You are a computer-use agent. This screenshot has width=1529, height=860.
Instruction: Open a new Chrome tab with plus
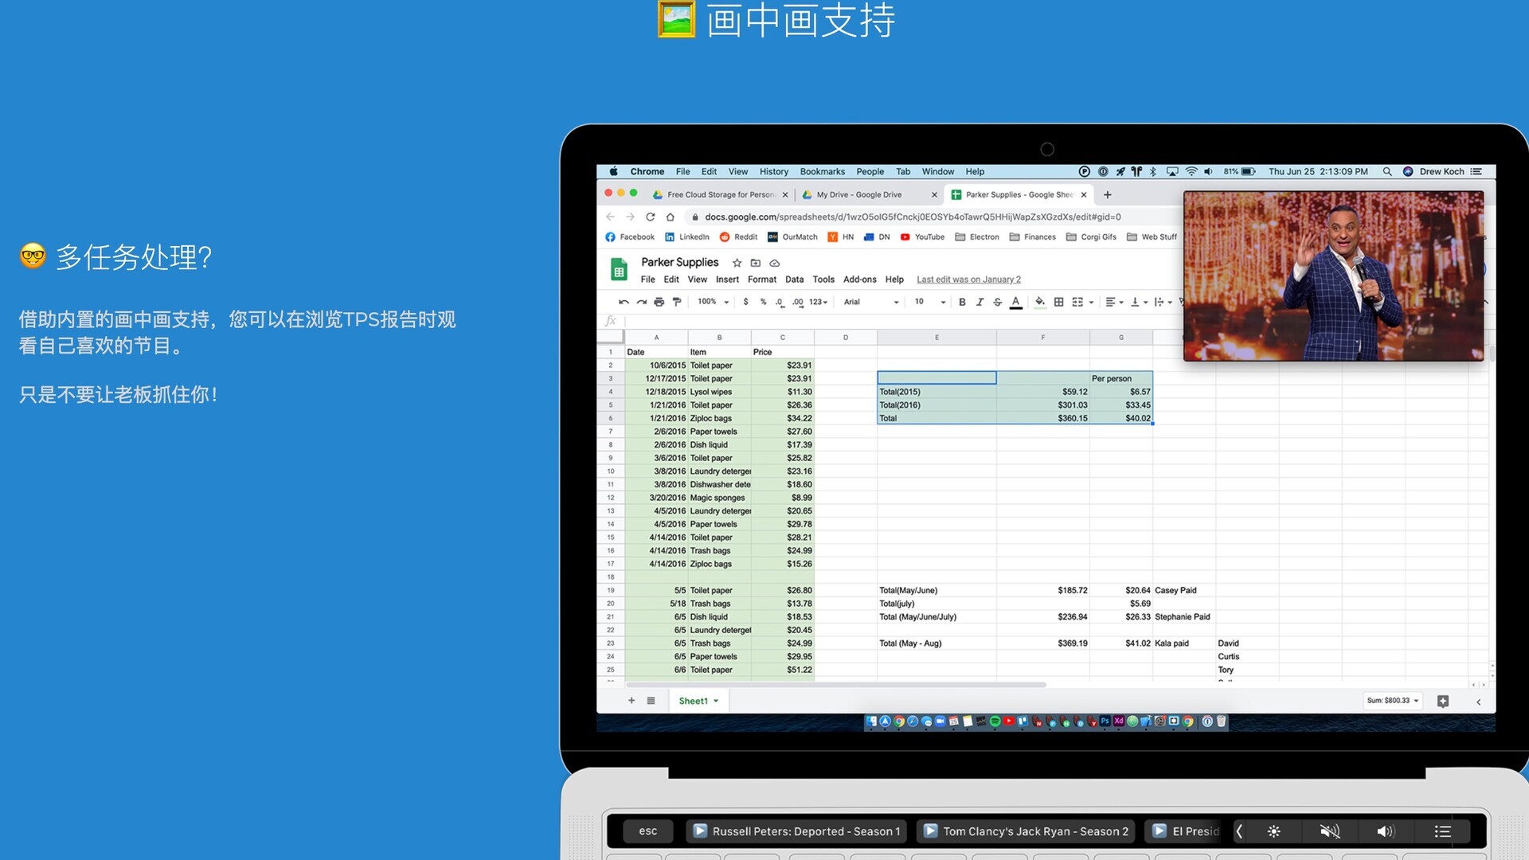[x=1107, y=194]
